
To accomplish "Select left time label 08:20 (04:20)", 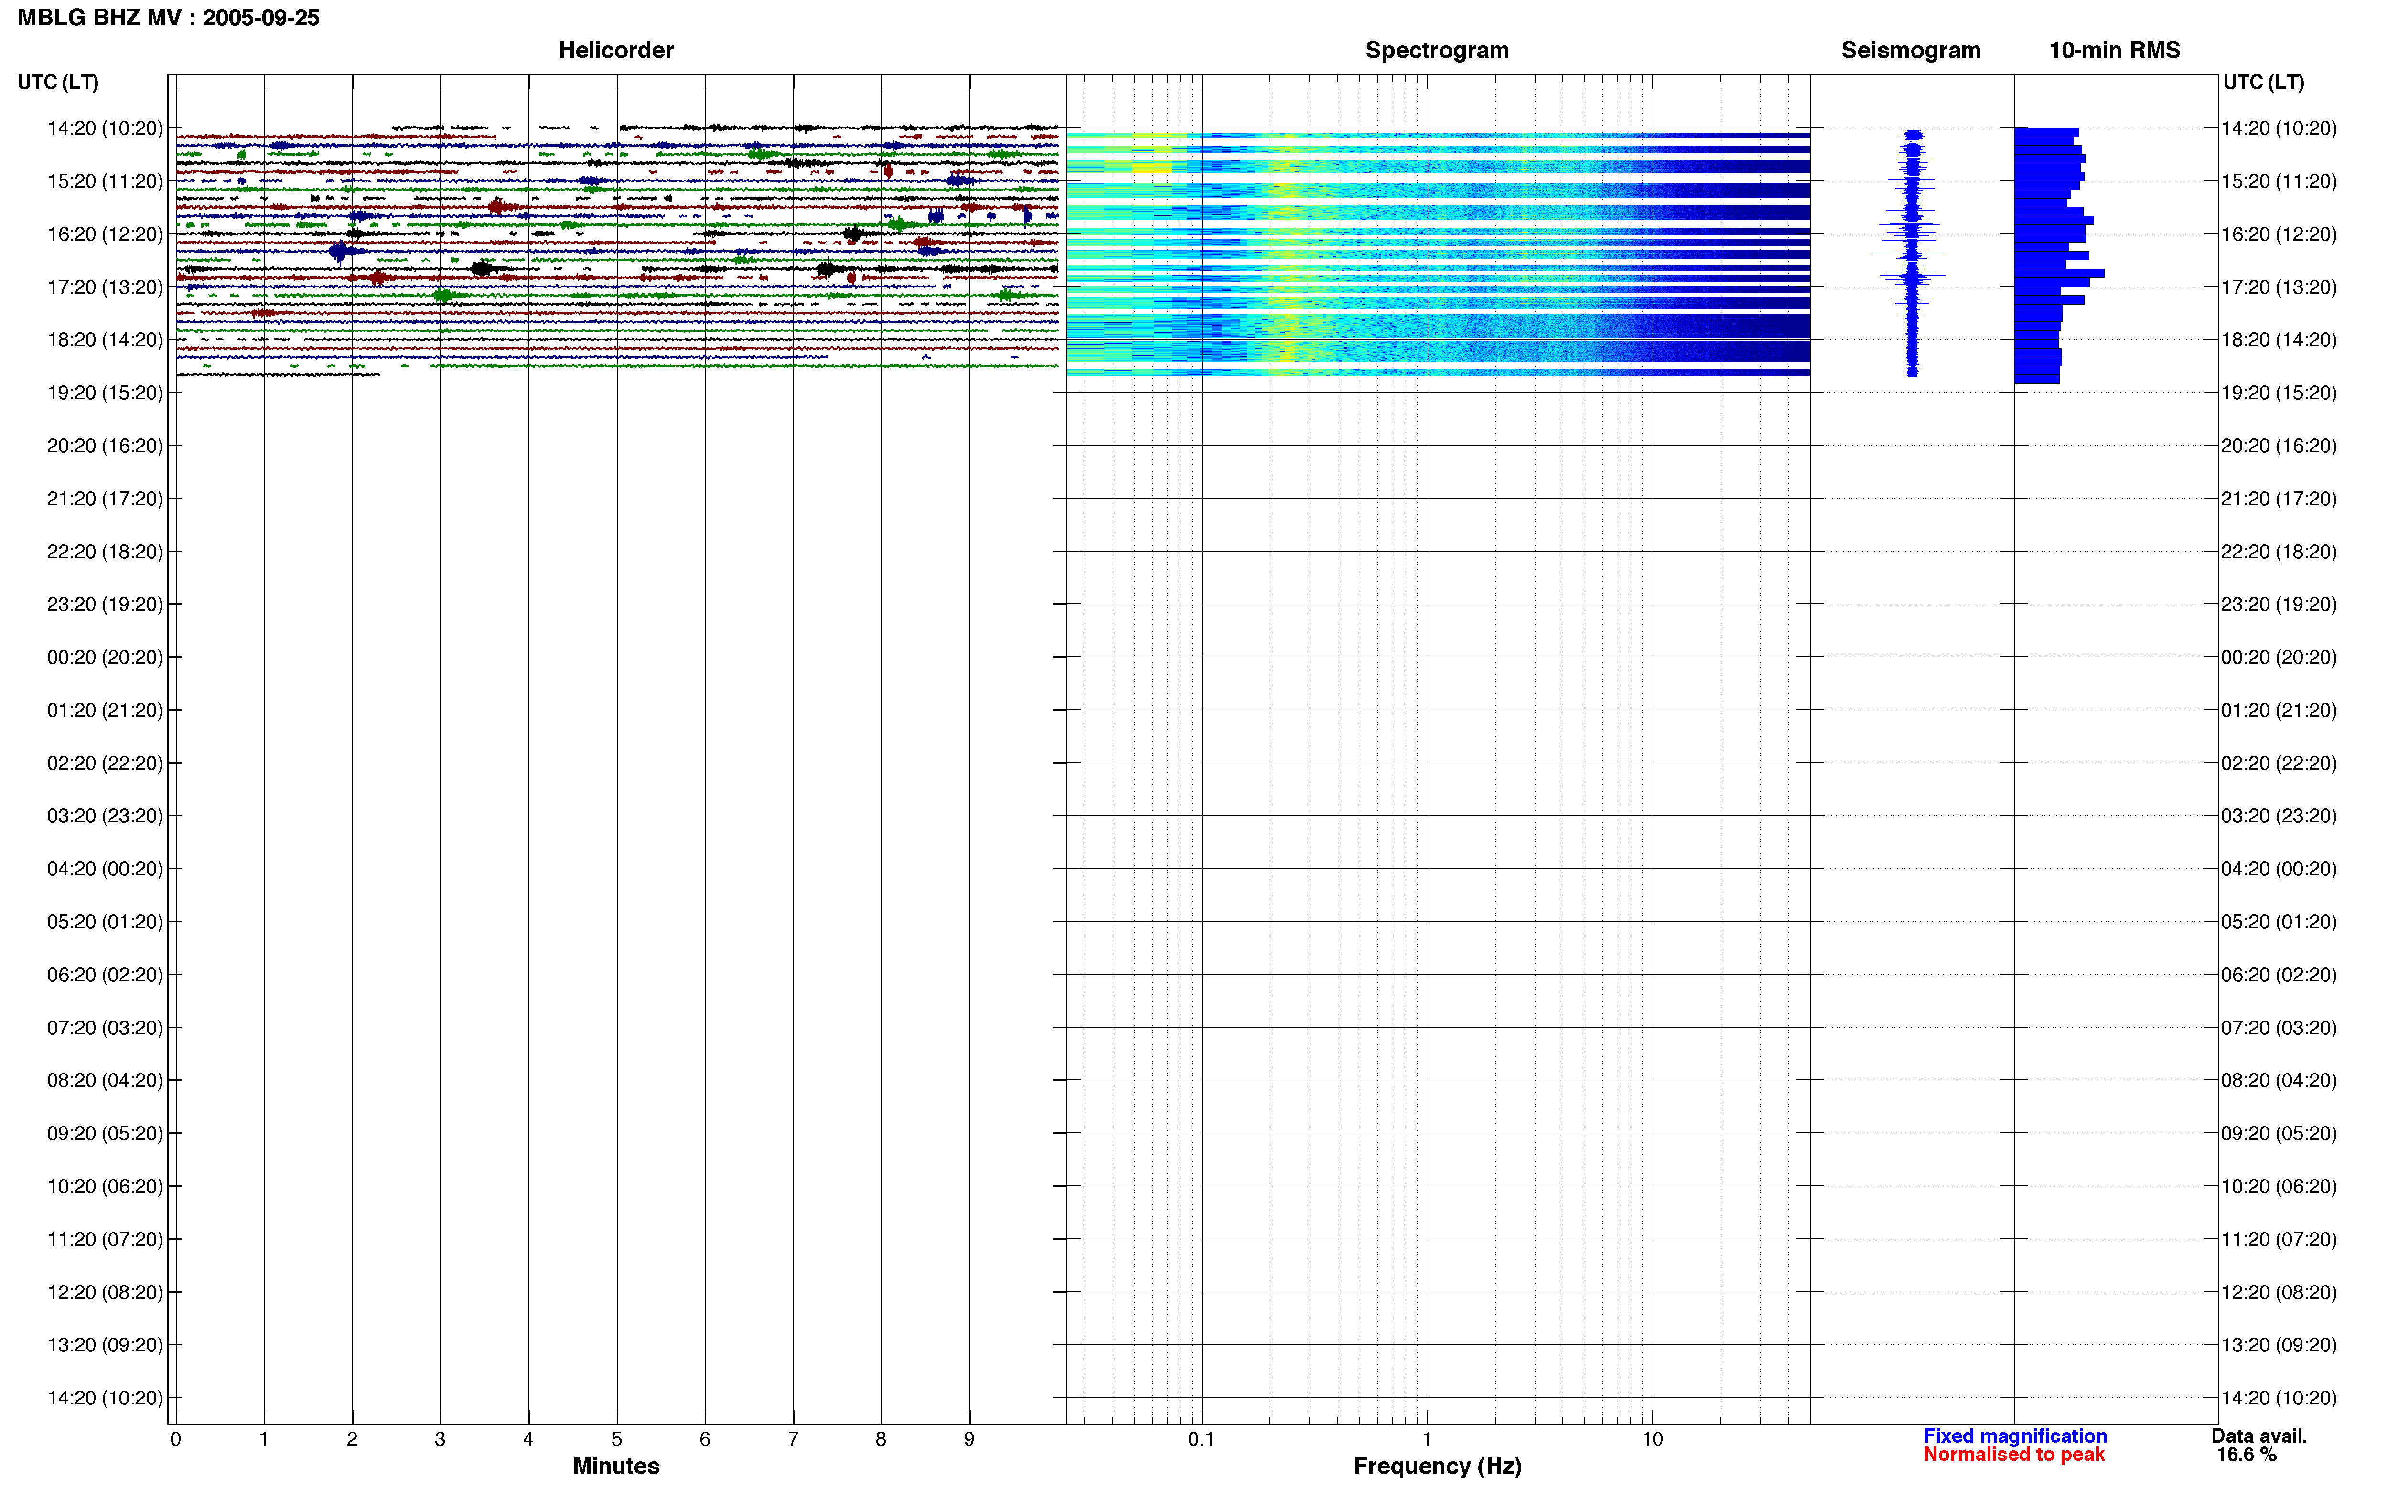I will pyautogui.click(x=105, y=1081).
